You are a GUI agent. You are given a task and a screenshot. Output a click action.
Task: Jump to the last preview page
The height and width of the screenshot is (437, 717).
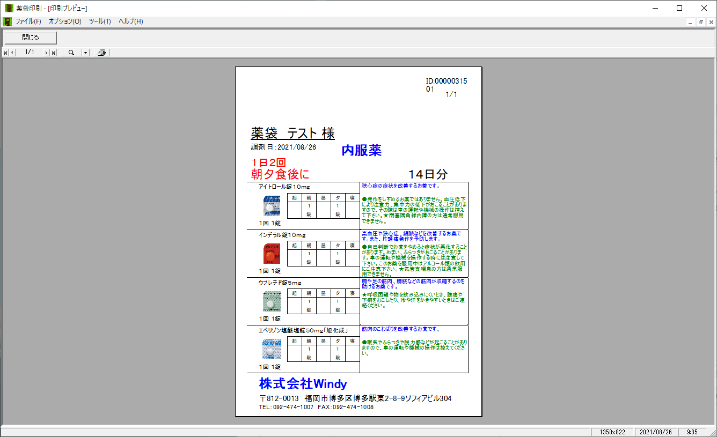tap(54, 53)
